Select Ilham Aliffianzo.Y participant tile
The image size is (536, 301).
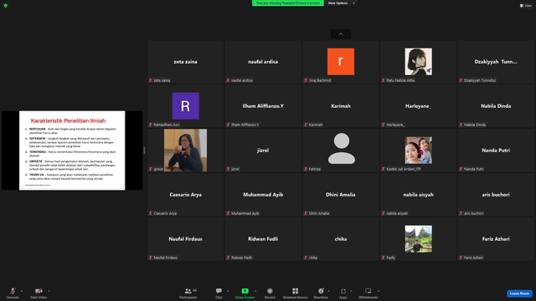point(263,106)
